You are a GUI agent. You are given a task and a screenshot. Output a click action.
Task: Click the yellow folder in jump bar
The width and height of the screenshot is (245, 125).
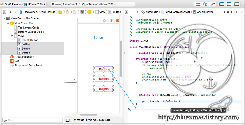point(60,12)
